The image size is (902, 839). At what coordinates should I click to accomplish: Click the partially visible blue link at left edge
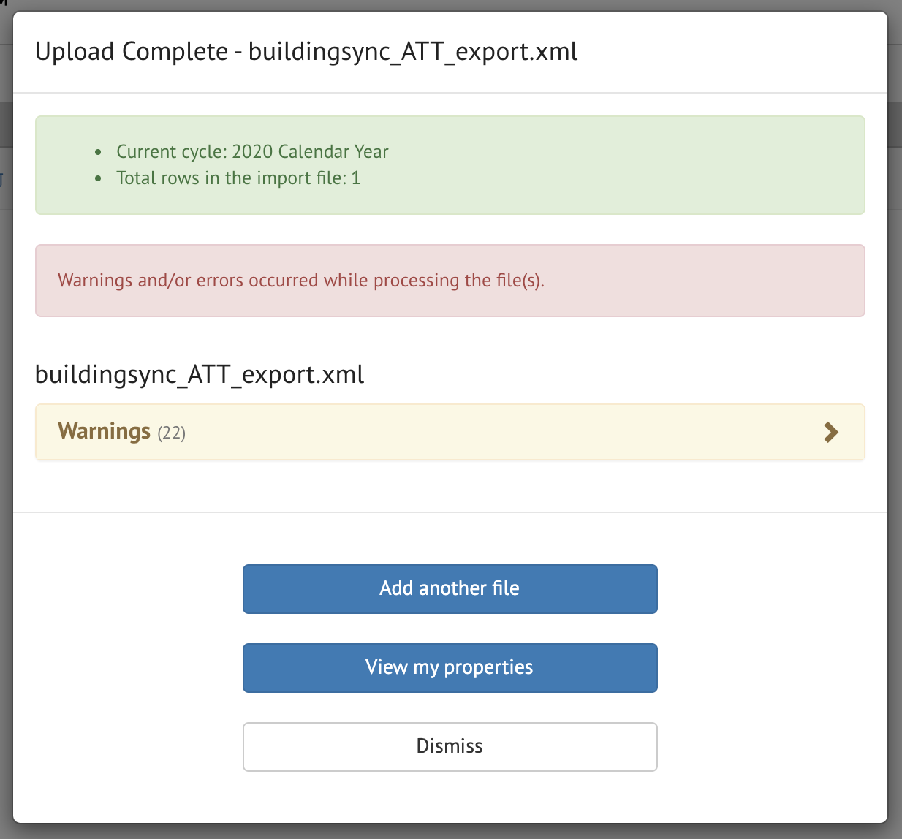3,181
